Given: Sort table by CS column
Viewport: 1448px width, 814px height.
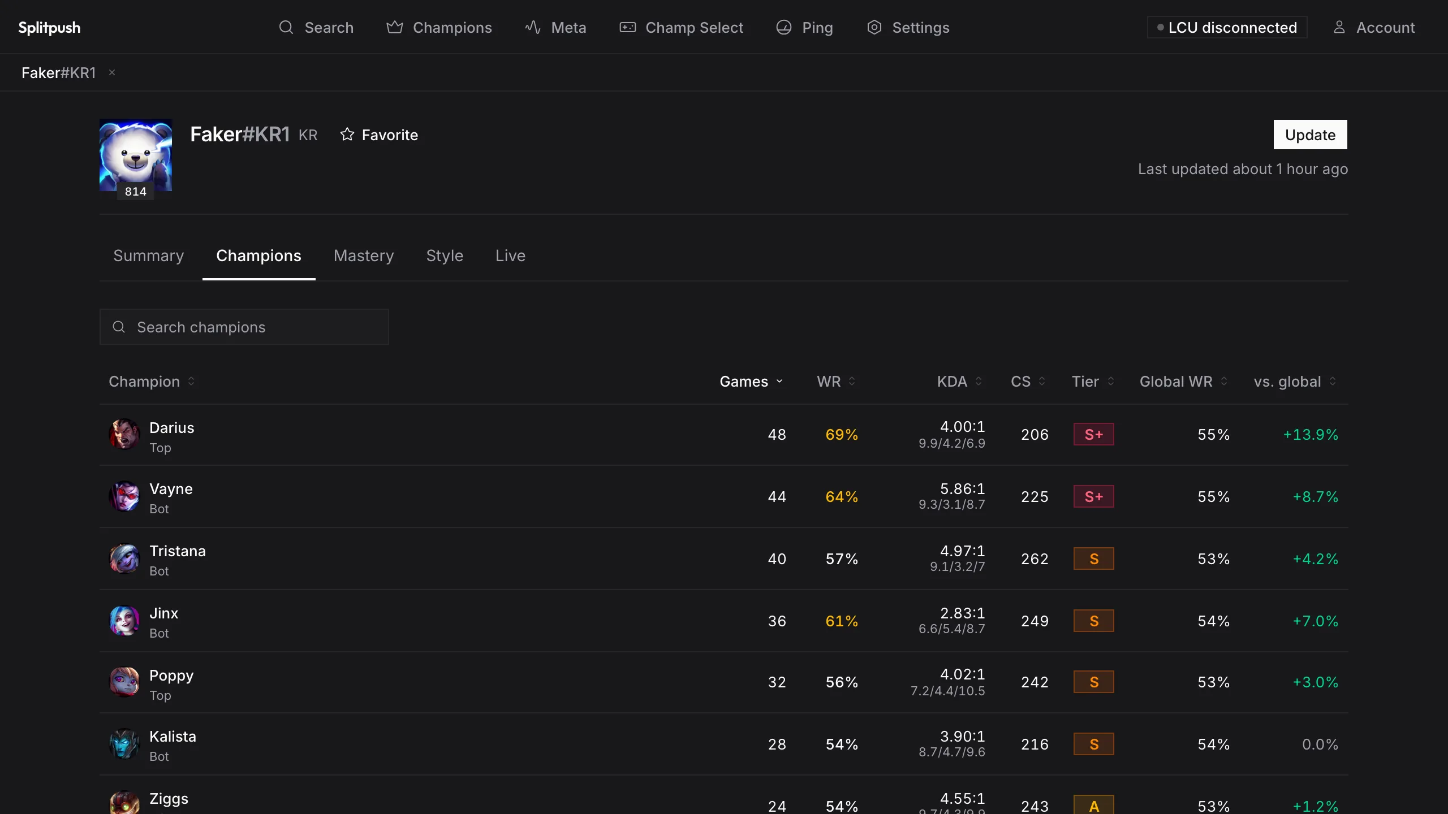Looking at the screenshot, I should click(x=1028, y=382).
